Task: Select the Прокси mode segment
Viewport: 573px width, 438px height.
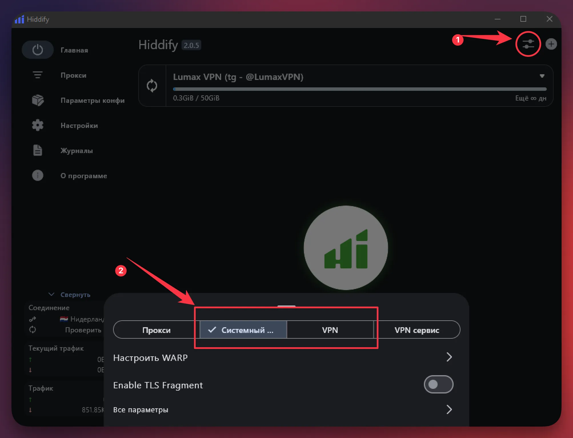Action: click(156, 330)
